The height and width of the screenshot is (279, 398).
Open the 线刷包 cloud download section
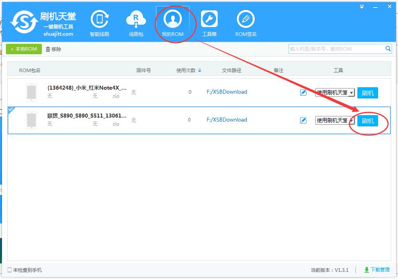tap(136, 24)
